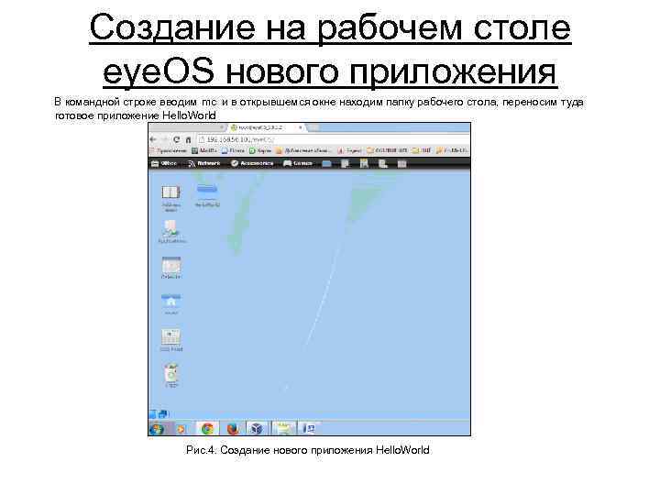Open VirtualBox from the taskbar
Screen dimensions: 660x495
[257, 429]
